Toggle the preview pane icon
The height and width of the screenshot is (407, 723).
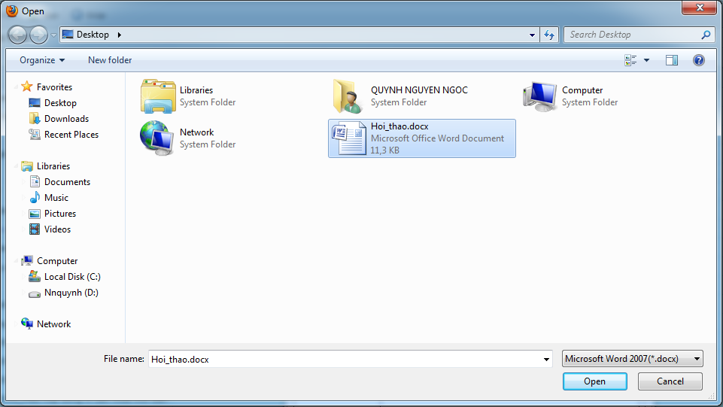672,60
